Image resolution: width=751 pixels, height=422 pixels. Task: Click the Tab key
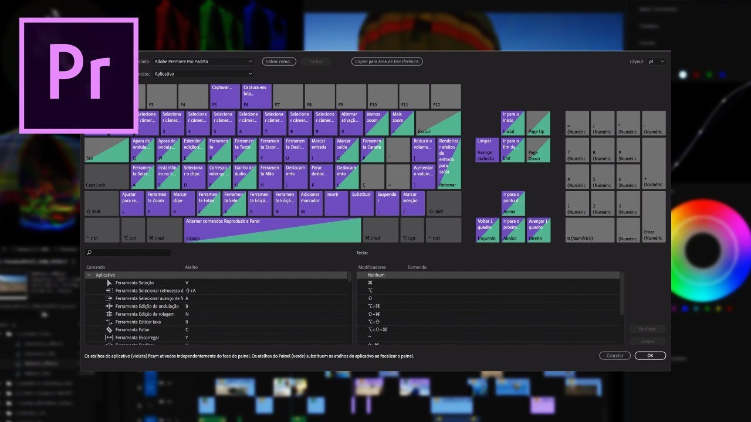point(107,150)
